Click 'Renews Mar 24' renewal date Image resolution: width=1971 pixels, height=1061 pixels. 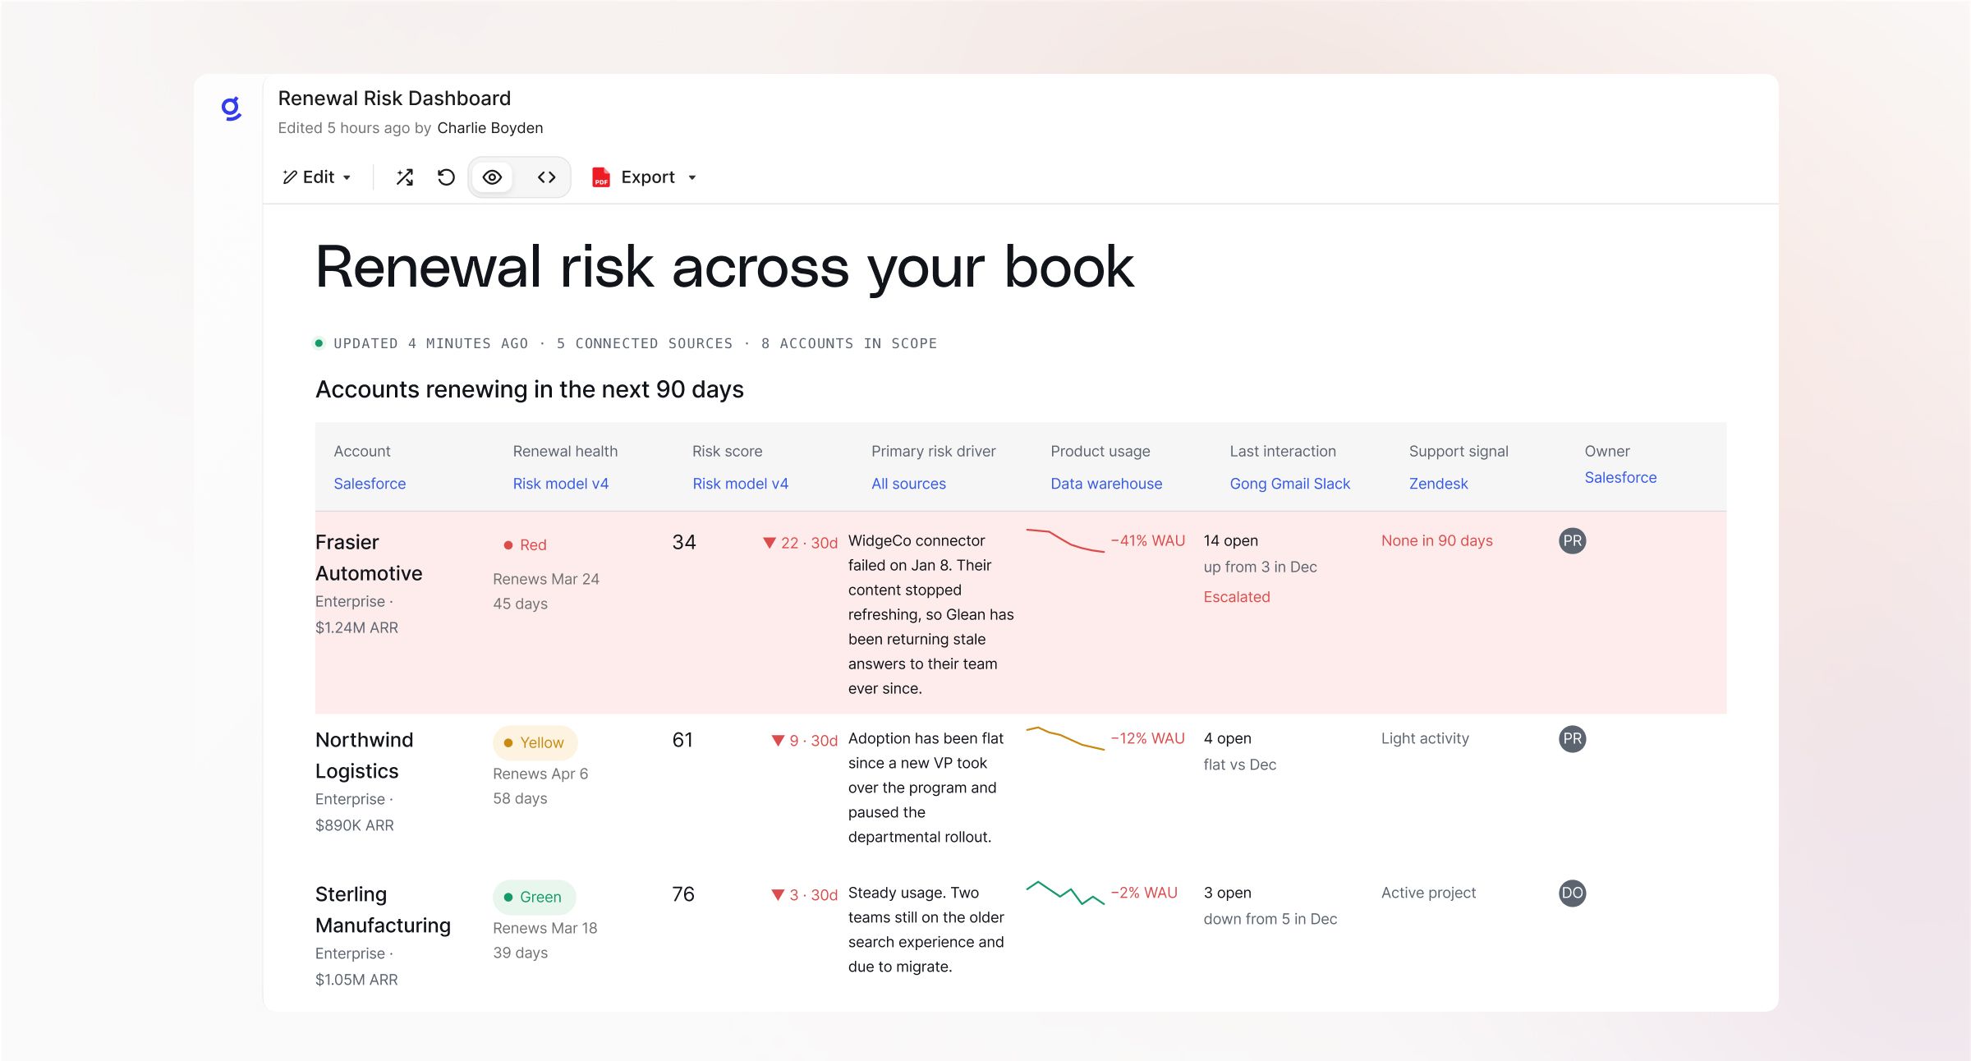pyautogui.click(x=546, y=579)
